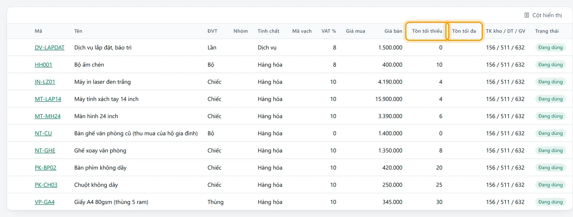Open product code VP-GA4
Image resolution: width=573 pixels, height=217 pixels.
(45, 202)
